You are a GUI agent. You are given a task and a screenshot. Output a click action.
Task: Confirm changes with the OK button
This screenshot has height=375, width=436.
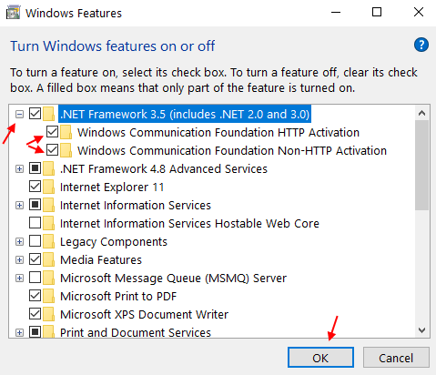[x=320, y=358]
